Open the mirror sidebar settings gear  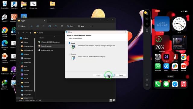[x=147, y=31]
